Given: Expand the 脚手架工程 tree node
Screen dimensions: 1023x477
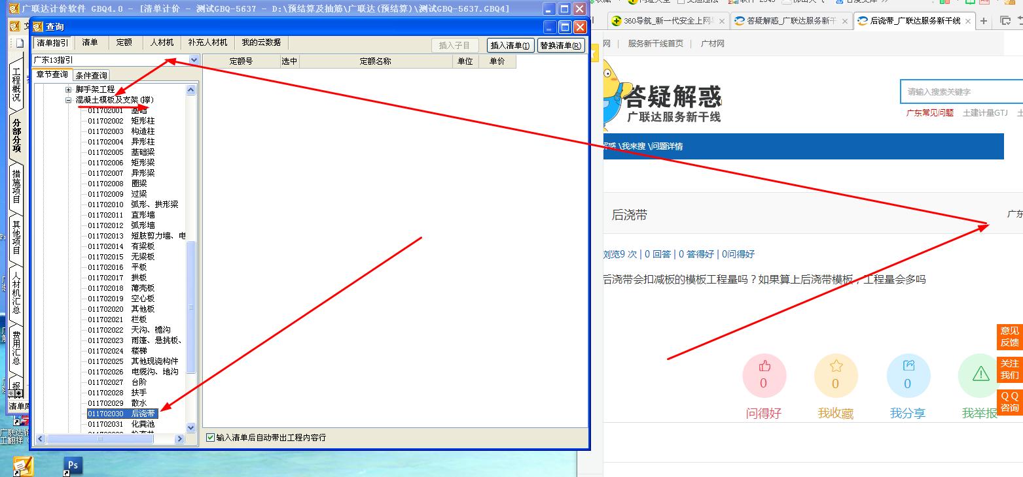Looking at the screenshot, I should (68, 90).
